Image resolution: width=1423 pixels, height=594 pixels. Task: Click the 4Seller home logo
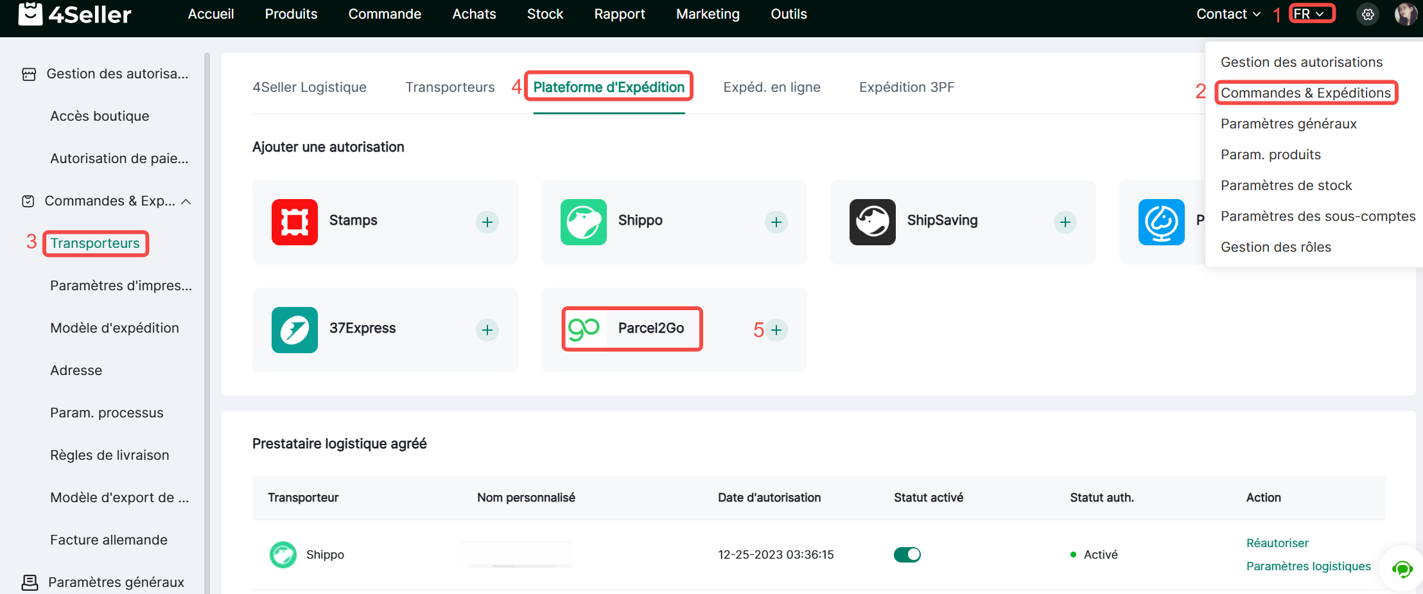coord(75,14)
